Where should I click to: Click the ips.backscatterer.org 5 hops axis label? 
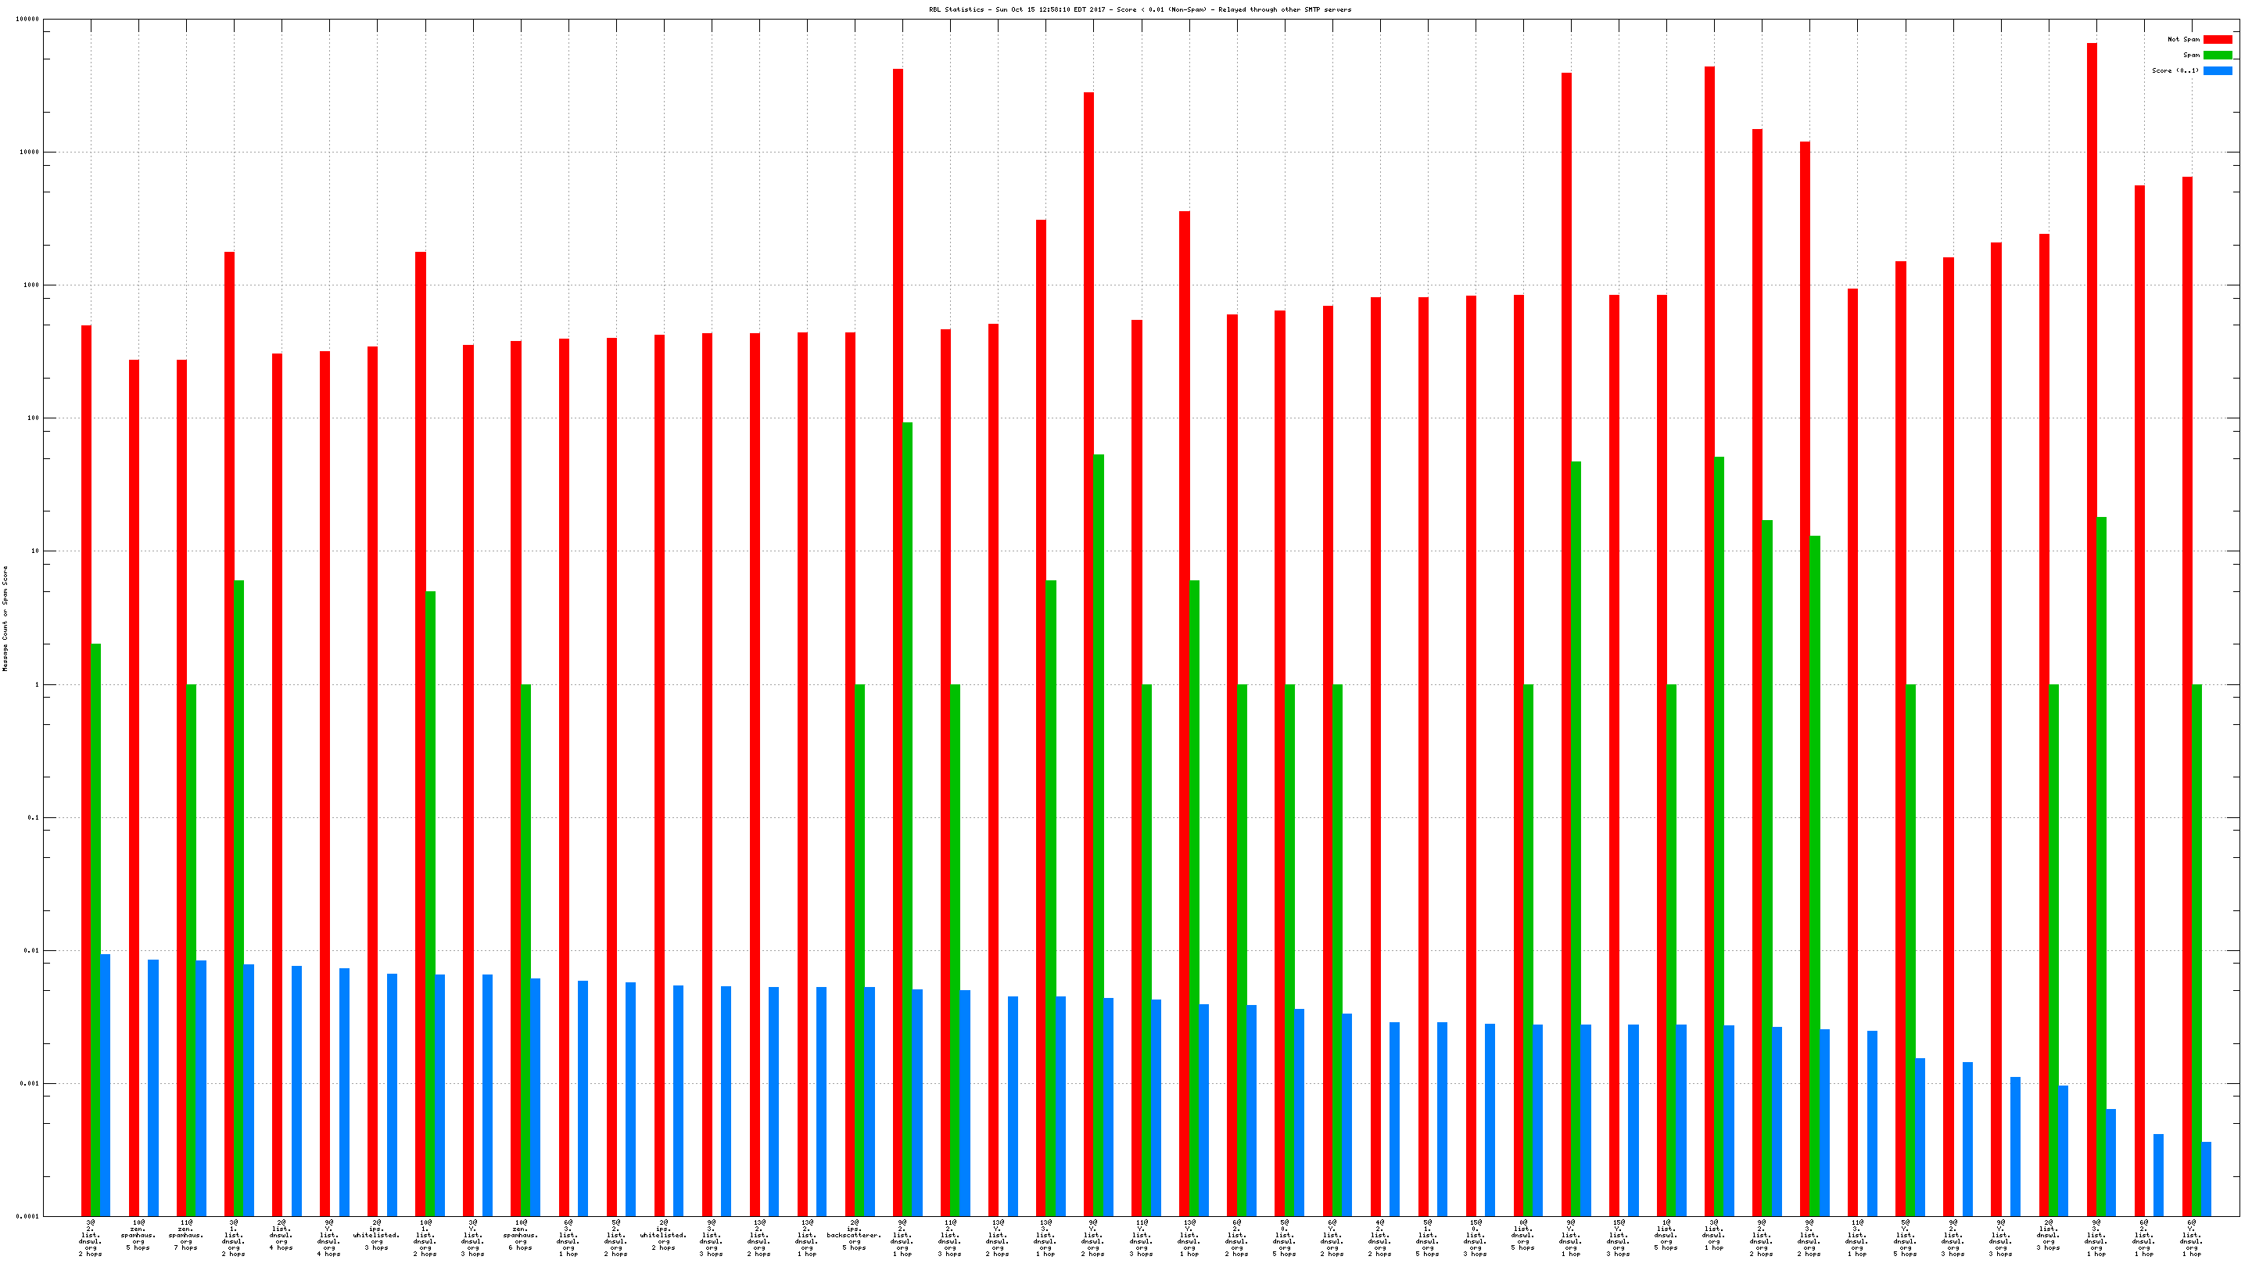click(x=854, y=1237)
